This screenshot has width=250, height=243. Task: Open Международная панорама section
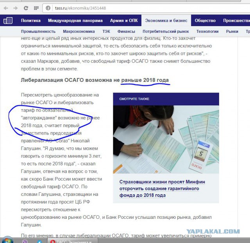(75, 21)
